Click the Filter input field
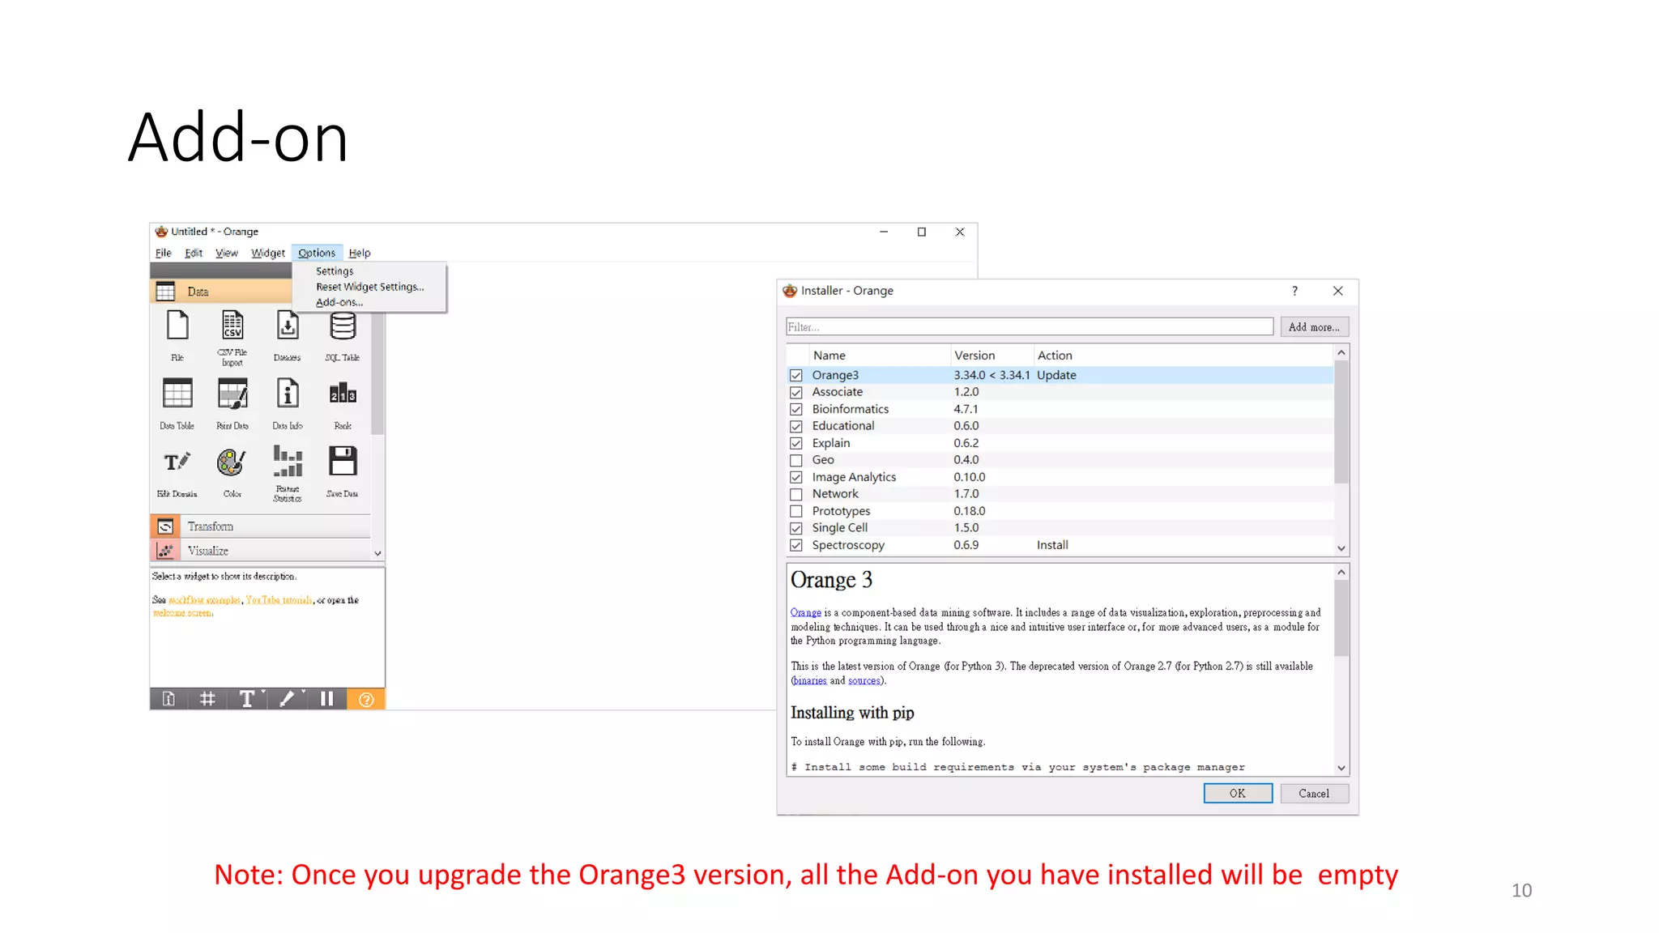The image size is (1659, 933). pos(1029,327)
